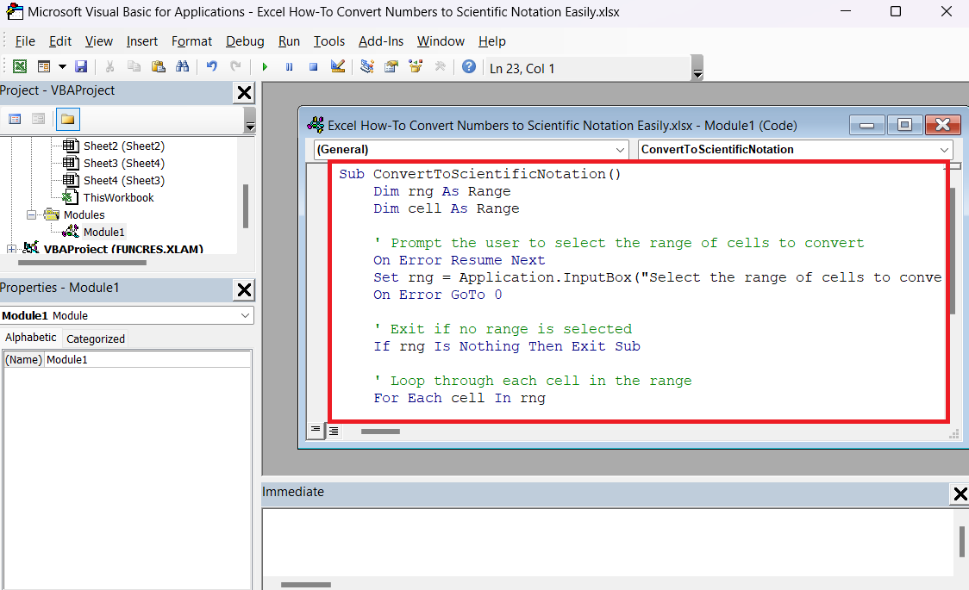Image resolution: width=969 pixels, height=590 pixels.
Task: Click the Toolbox wrench icon
Action: coord(440,66)
